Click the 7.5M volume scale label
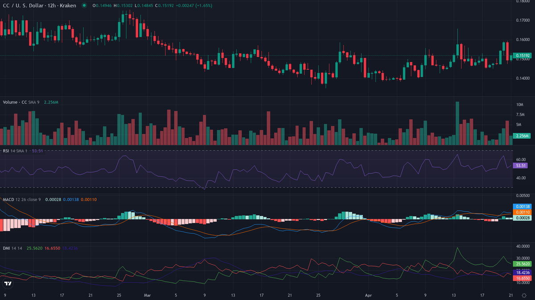535x300 pixels. [x=520, y=115]
